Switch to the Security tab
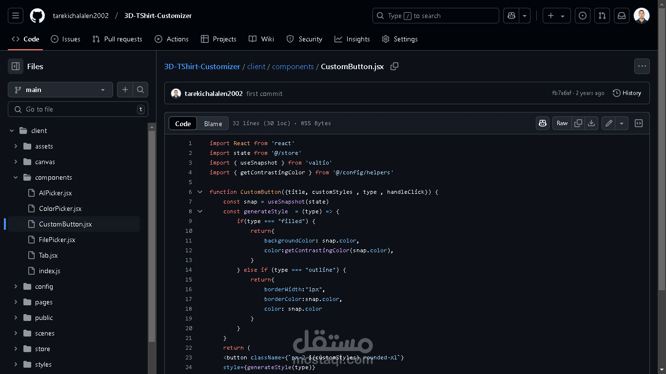 click(x=304, y=39)
